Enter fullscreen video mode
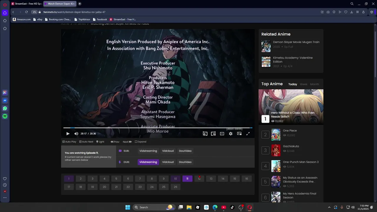This screenshot has width=377, height=212. click(248, 134)
